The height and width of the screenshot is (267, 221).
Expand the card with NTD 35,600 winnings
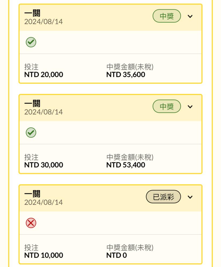click(x=190, y=16)
